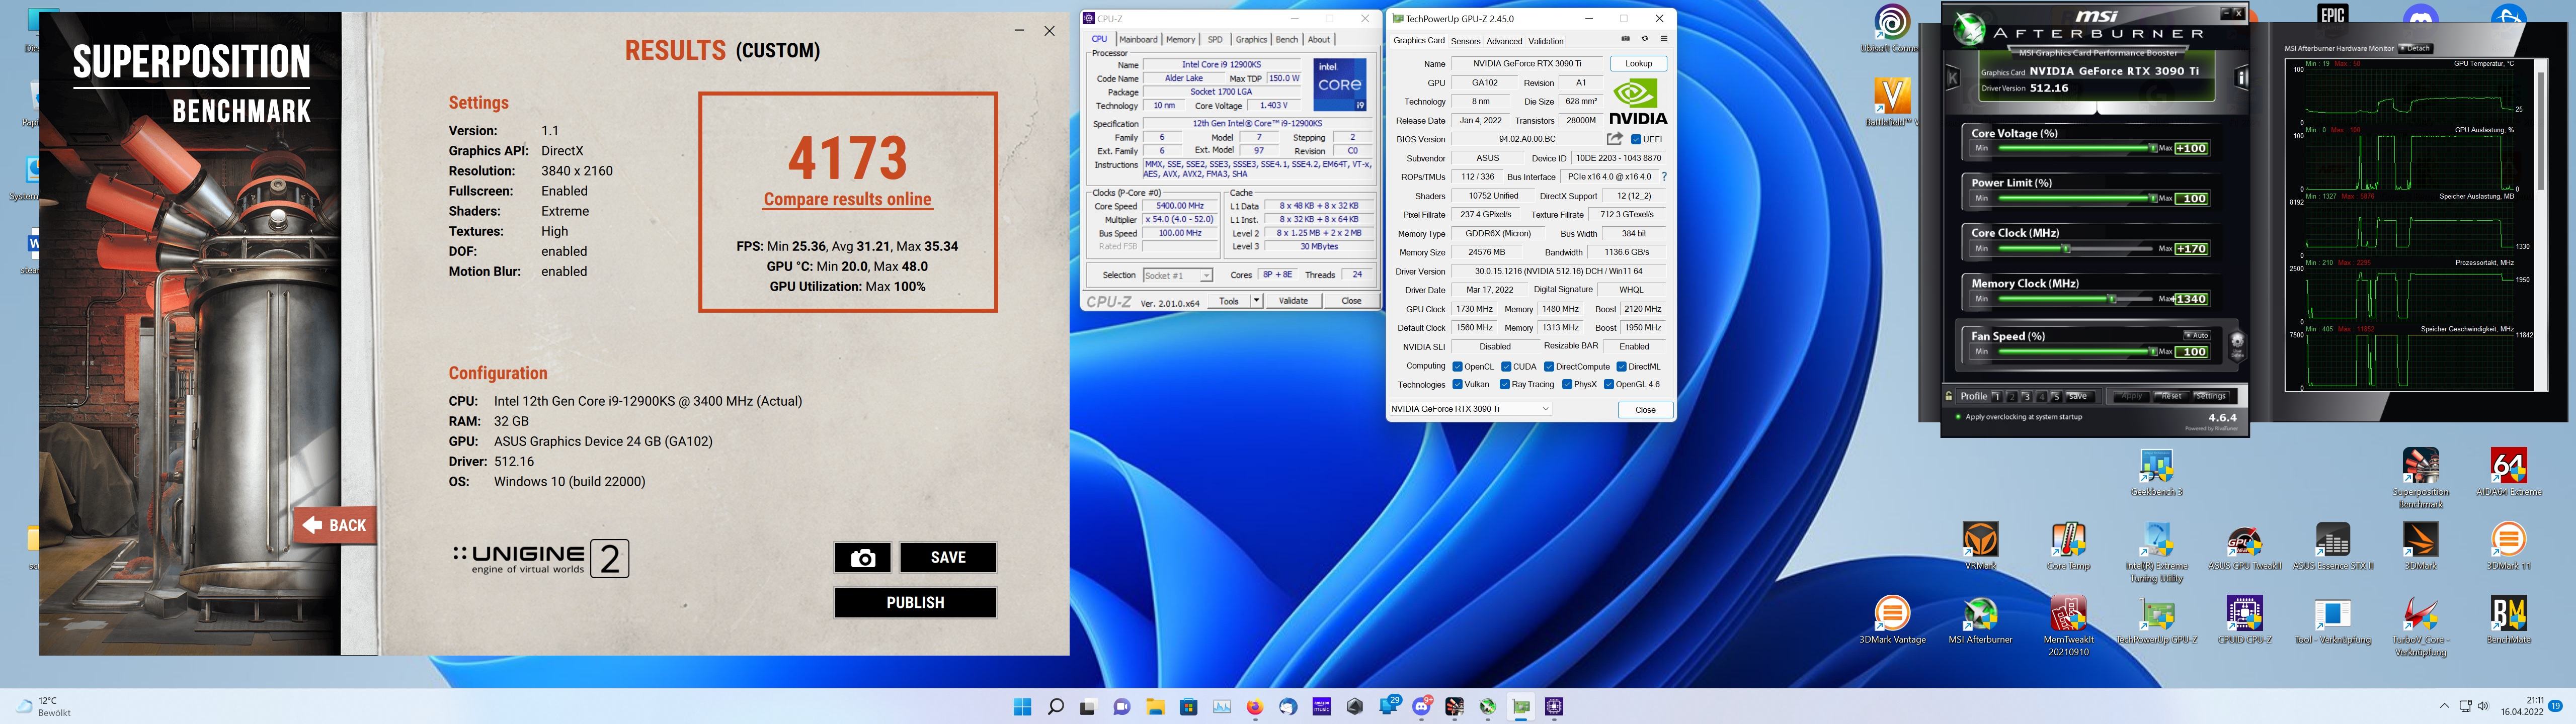
Task: Switch to CPU-Z Memory tab
Action: (1180, 40)
